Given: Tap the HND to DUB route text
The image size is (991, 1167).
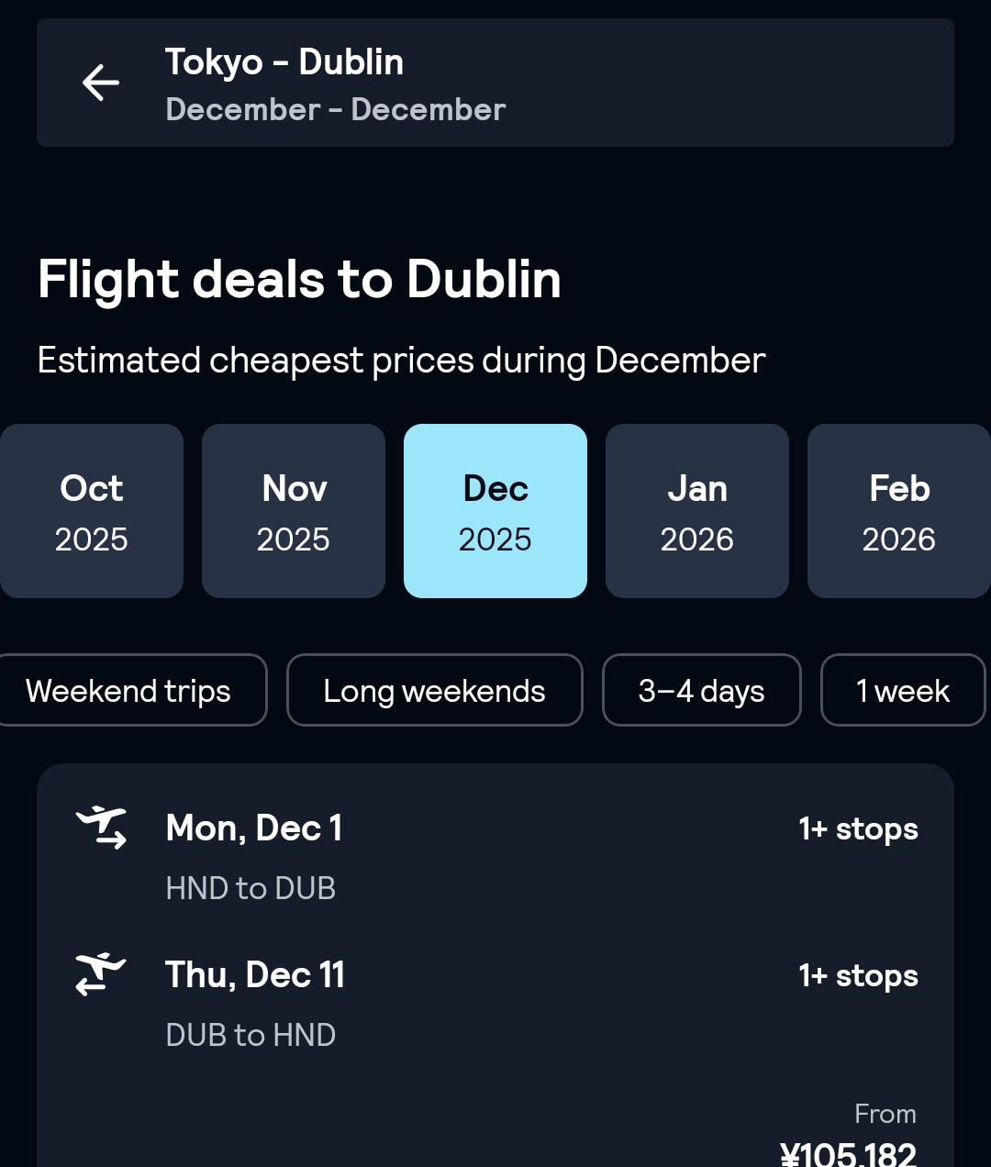Looking at the screenshot, I should [251, 888].
